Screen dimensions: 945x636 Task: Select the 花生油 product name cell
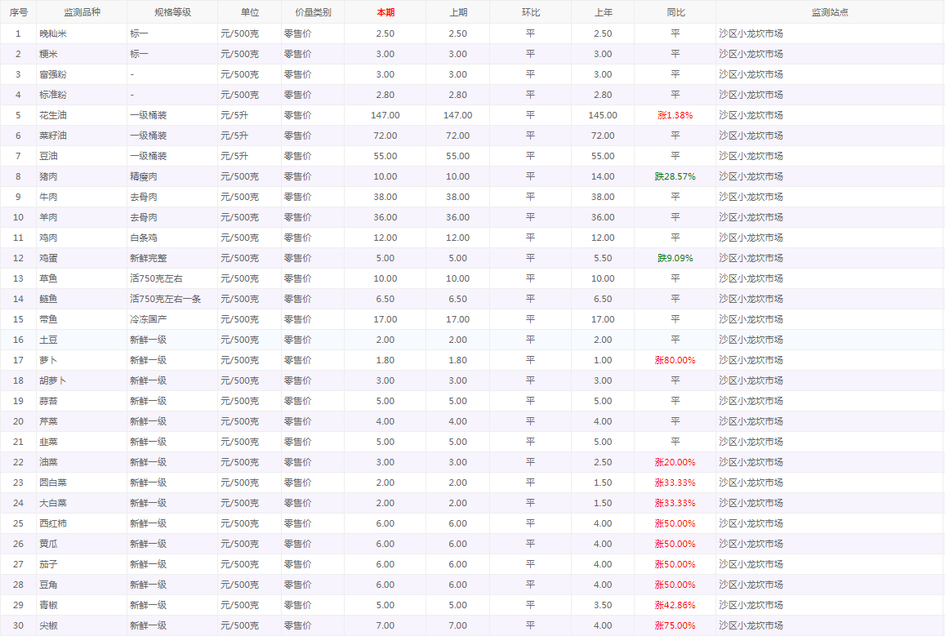point(54,115)
